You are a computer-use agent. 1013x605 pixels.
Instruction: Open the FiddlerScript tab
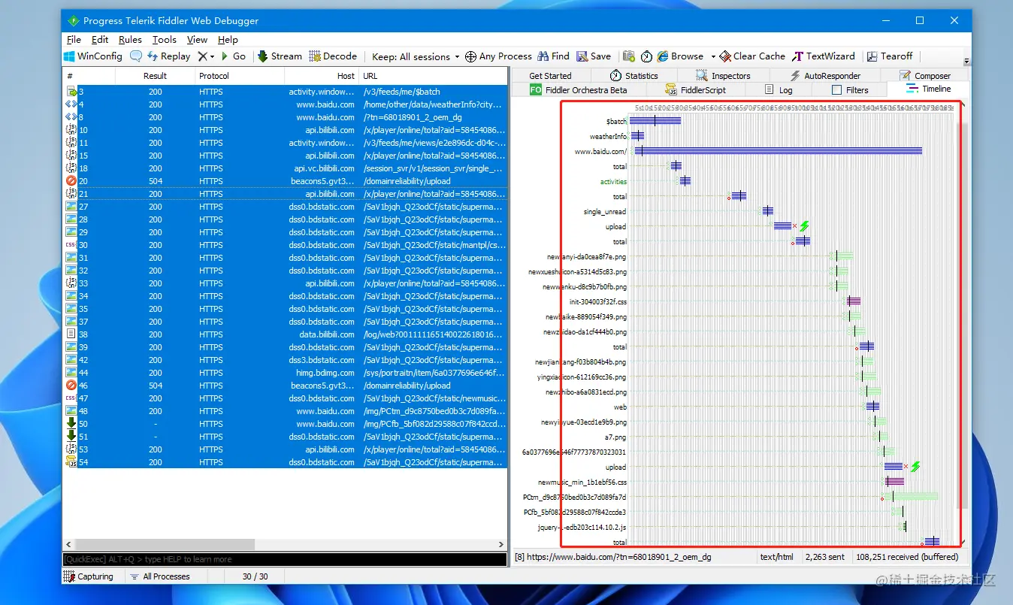[695, 90]
